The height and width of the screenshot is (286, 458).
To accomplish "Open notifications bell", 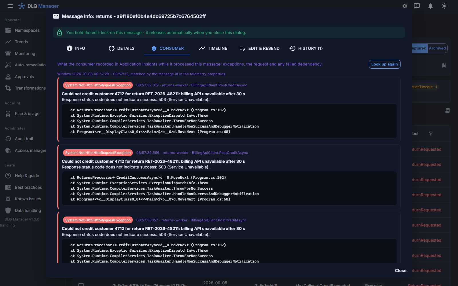I will [431, 6].
